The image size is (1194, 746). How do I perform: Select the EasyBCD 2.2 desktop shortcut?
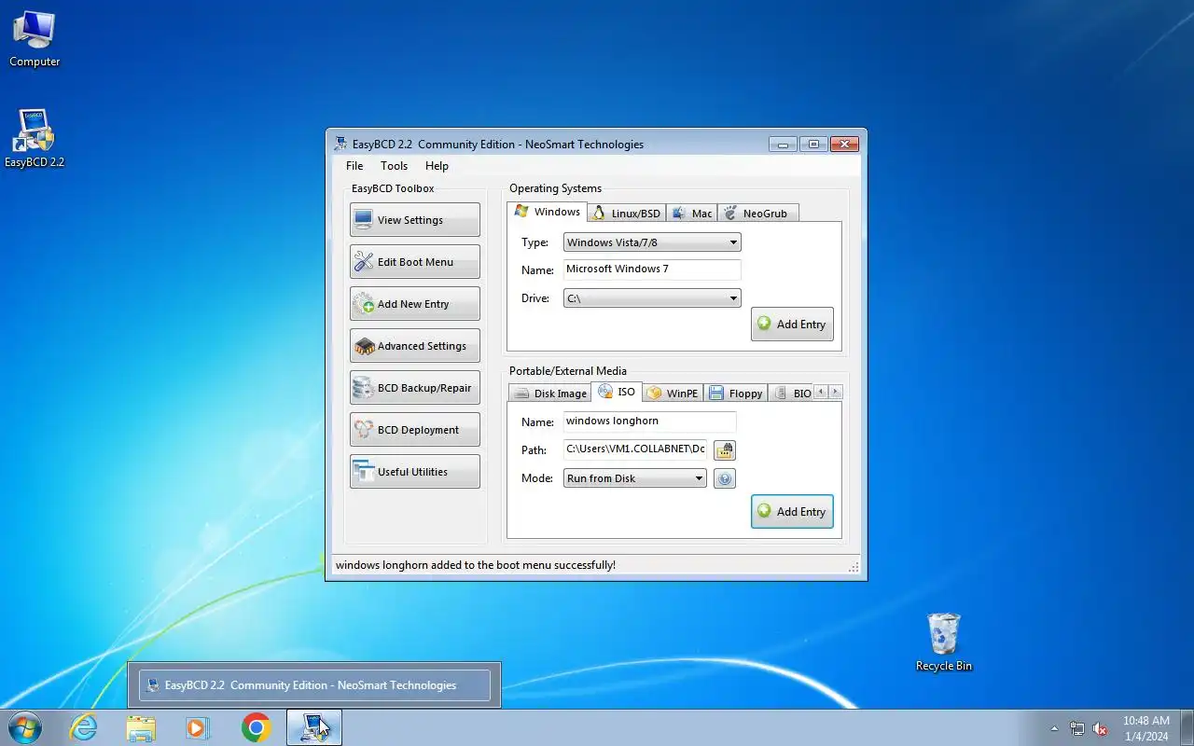(35, 138)
